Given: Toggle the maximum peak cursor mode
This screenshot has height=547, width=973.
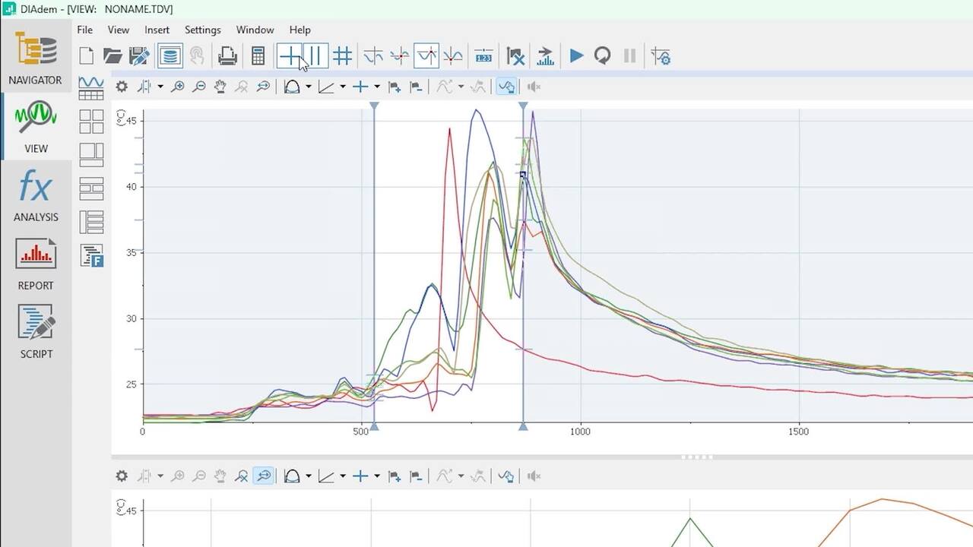Looking at the screenshot, I should 426,56.
